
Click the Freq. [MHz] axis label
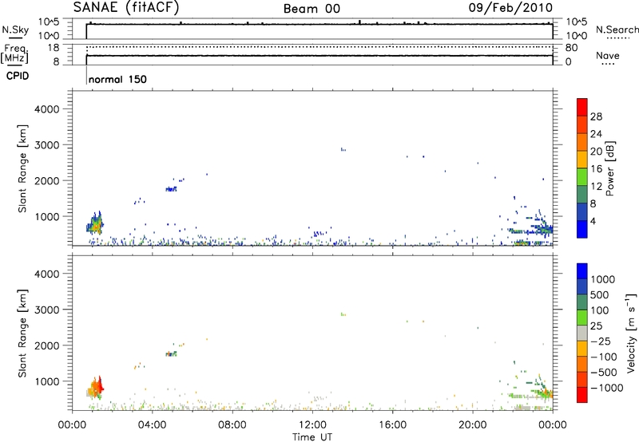coord(14,53)
